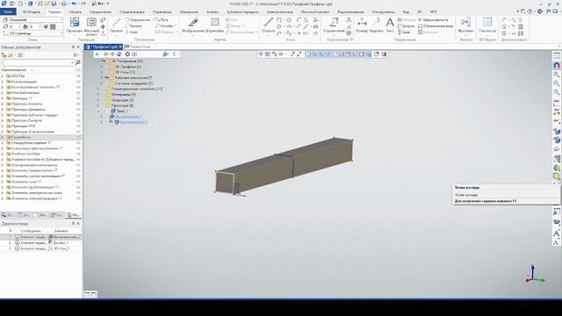The height and width of the screenshot is (316, 562).
Task: Switch to the Параметры ribbon tab
Action: 162,11
